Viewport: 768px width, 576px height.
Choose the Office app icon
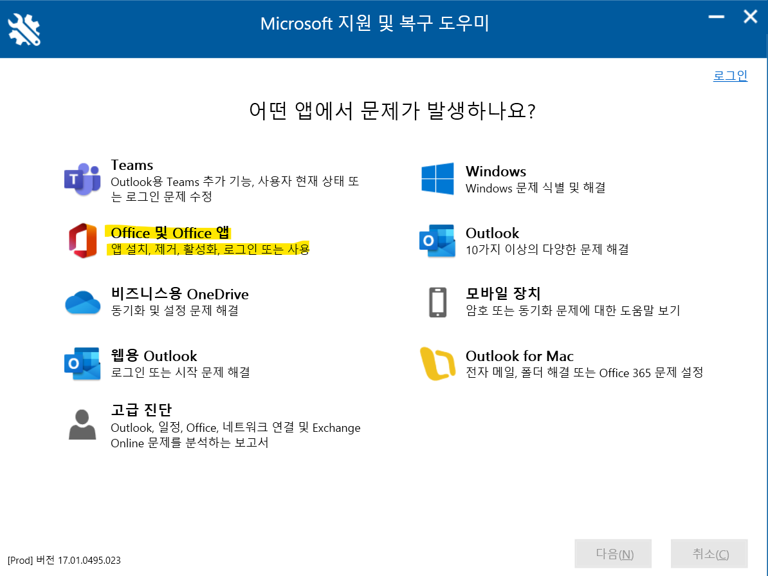82,240
